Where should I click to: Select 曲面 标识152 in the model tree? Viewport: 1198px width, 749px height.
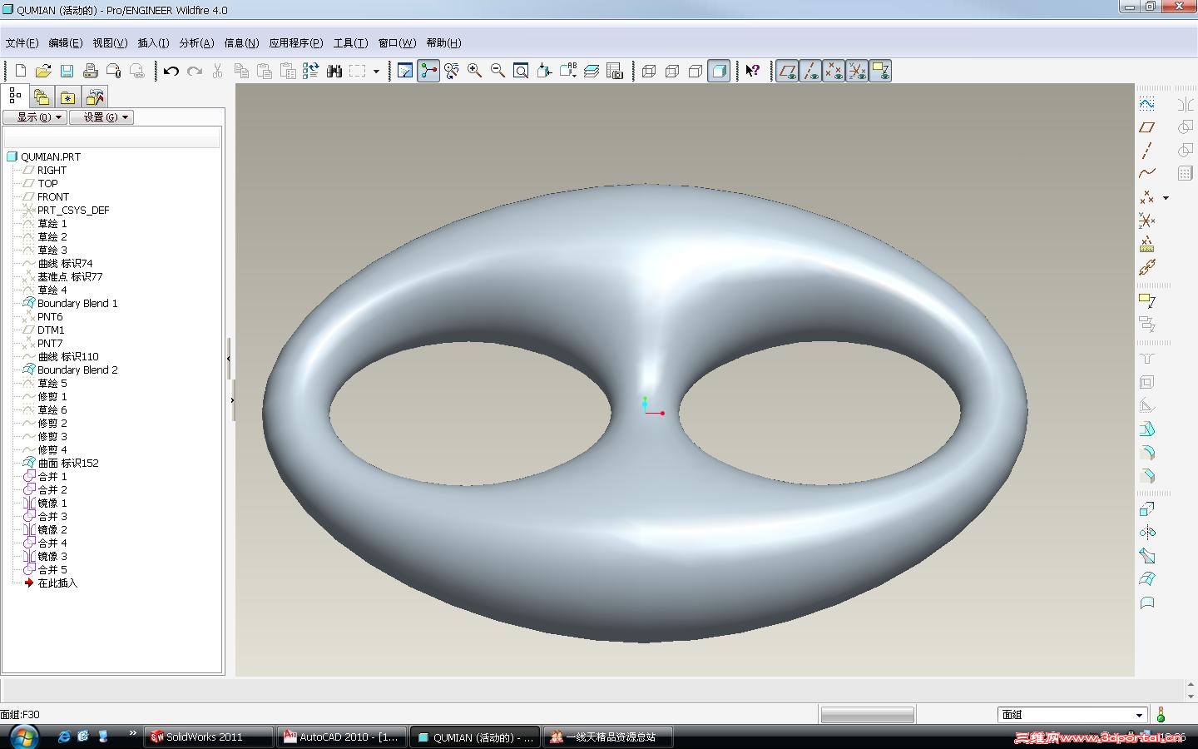(x=68, y=464)
